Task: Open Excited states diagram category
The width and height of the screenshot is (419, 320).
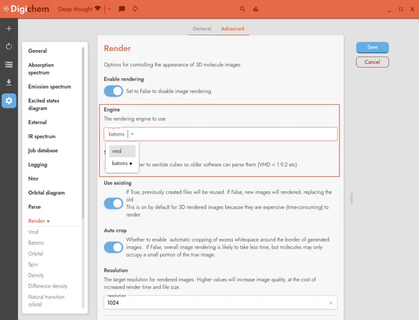Action: (x=44, y=105)
